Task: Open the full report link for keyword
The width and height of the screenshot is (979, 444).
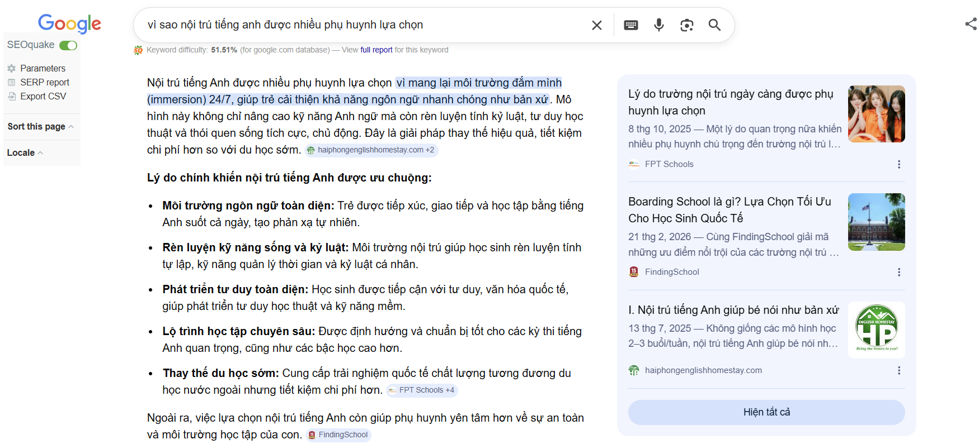Action: (376, 50)
